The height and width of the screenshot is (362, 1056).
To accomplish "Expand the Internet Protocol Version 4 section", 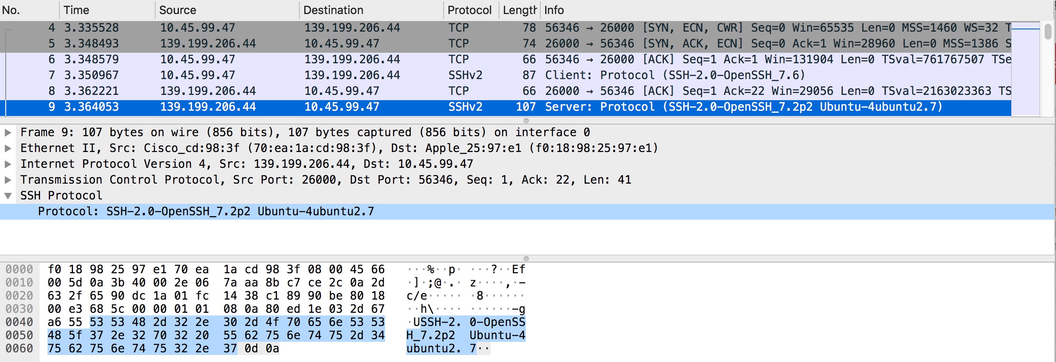I will click(8, 164).
